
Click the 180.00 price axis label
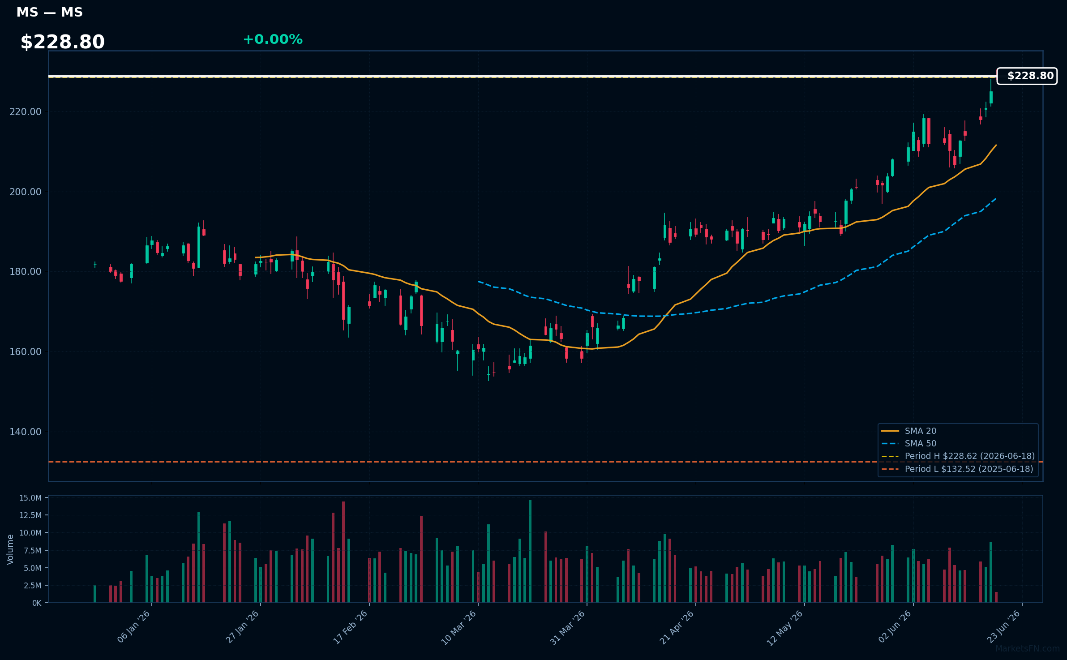(26, 272)
